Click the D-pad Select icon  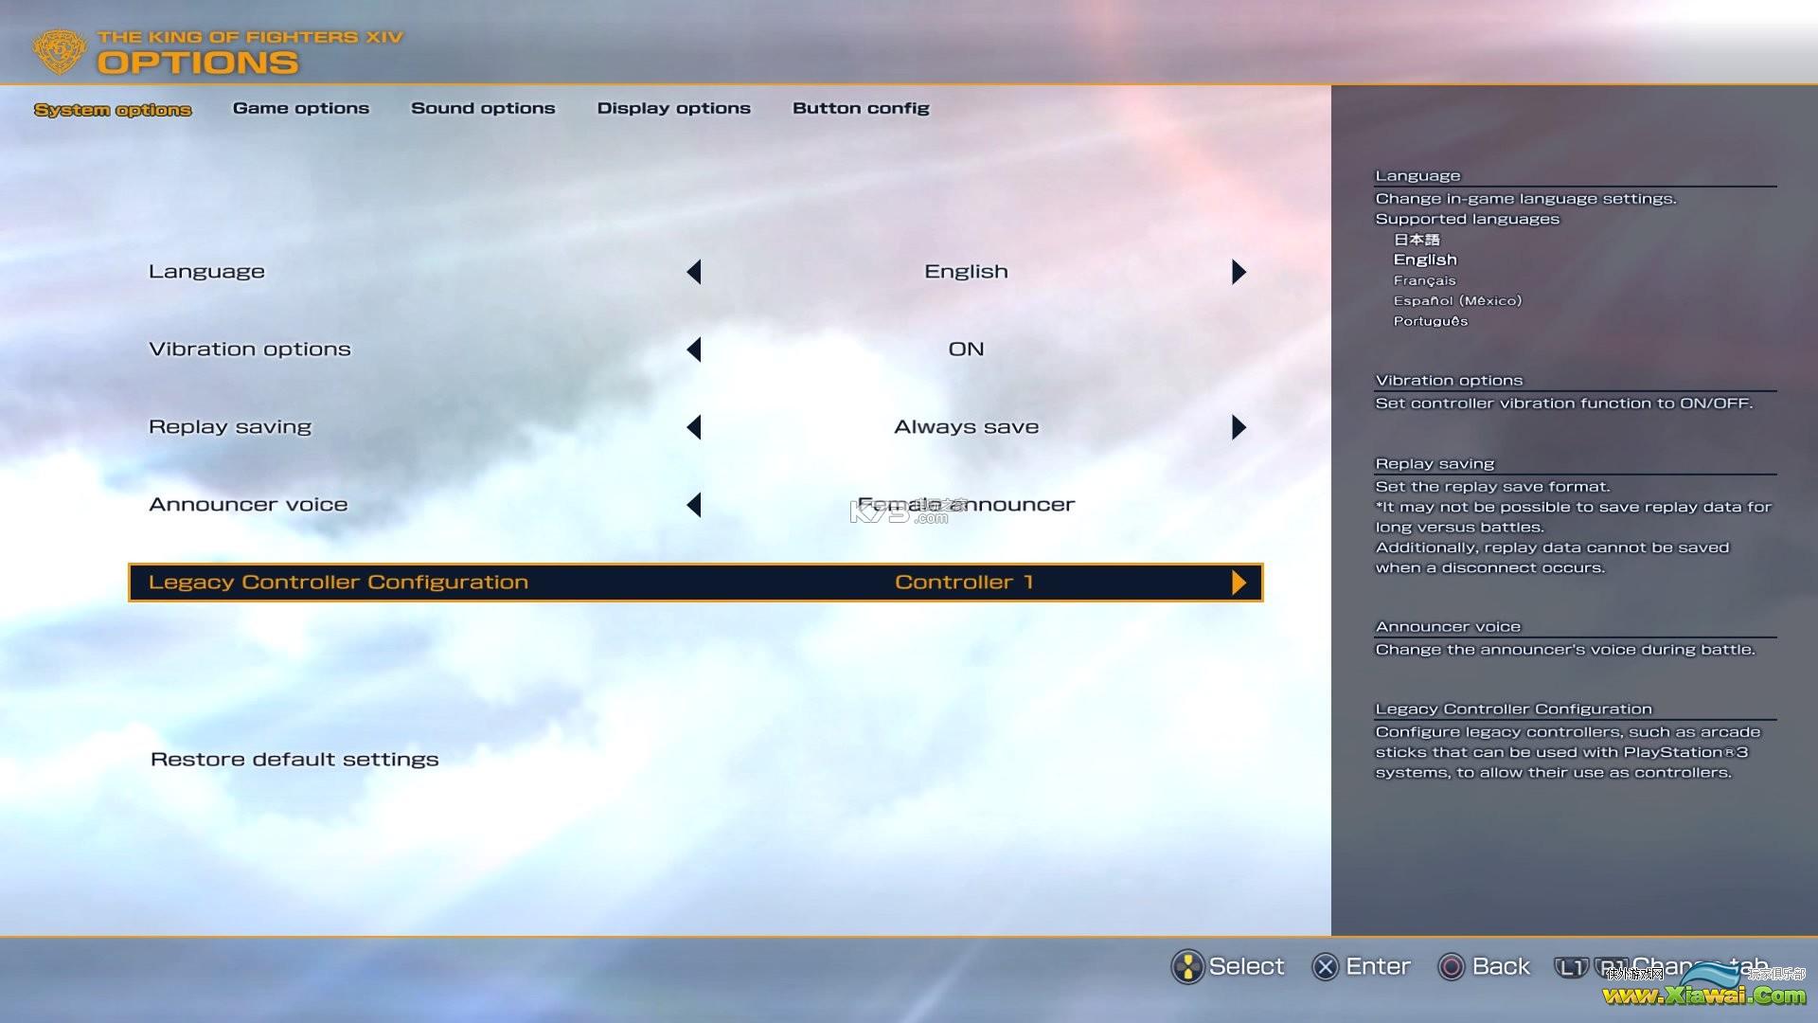[x=1187, y=967]
